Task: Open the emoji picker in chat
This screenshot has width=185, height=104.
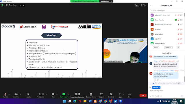Action: click(x=158, y=96)
